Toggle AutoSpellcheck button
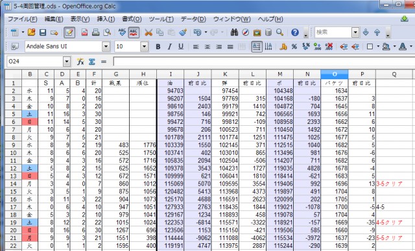415x251 pixels. (x=134, y=32)
